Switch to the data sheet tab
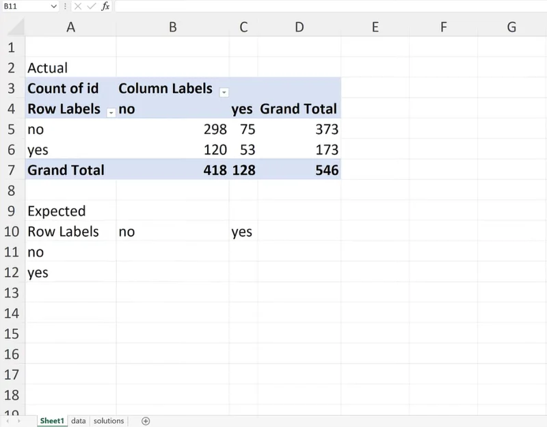547x427 pixels. pyautogui.click(x=78, y=421)
